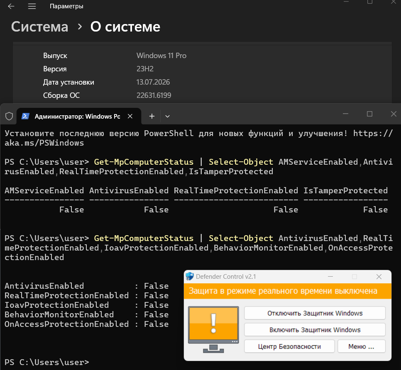
Task: Click the IsTamperProtected column header
Action: click(345, 190)
